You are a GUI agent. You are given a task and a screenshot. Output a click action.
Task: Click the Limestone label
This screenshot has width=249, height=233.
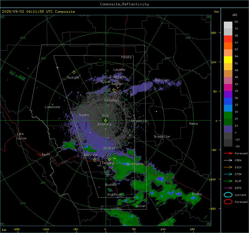[x=52, y=107]
